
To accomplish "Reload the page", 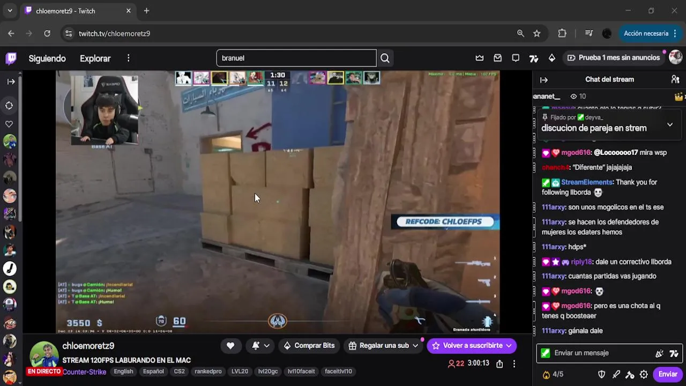I will click(47, 33).
